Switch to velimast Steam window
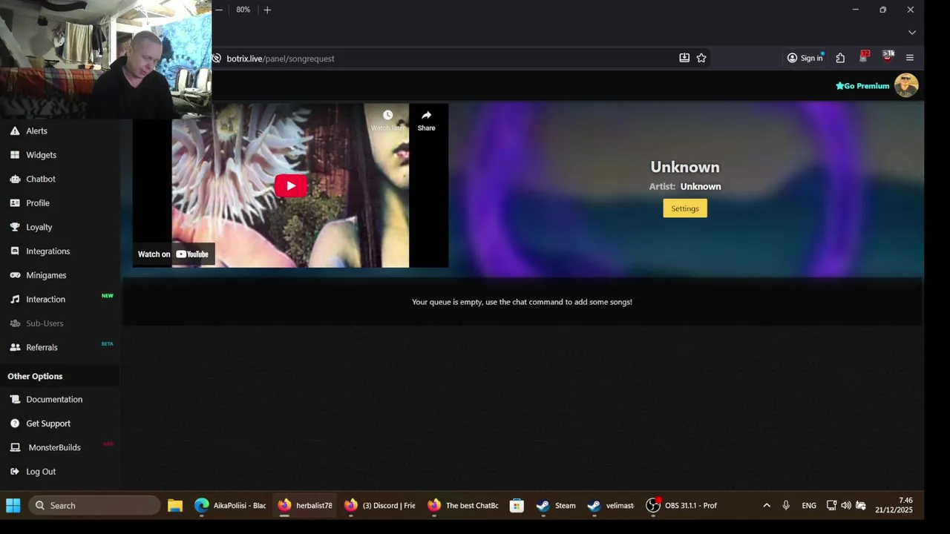Viewport: 950px width, 534px height. point(611,506)
